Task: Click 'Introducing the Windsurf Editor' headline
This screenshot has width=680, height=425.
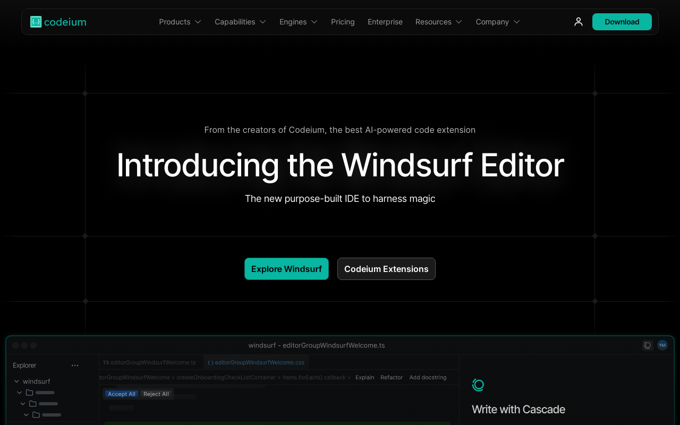Action: [340, 165]
